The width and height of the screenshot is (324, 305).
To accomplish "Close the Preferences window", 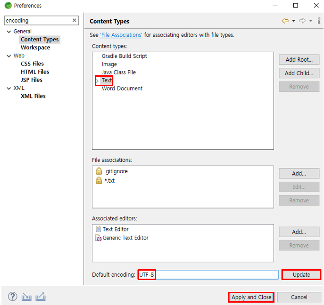I will coord(316,5).
